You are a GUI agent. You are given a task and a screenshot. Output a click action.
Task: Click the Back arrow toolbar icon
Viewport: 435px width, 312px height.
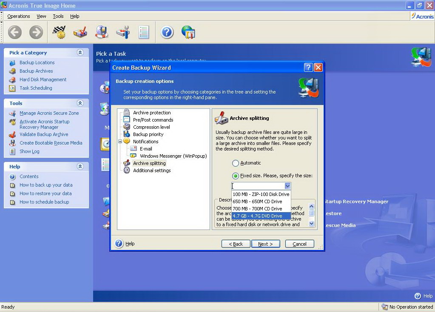tap(15, 32)
